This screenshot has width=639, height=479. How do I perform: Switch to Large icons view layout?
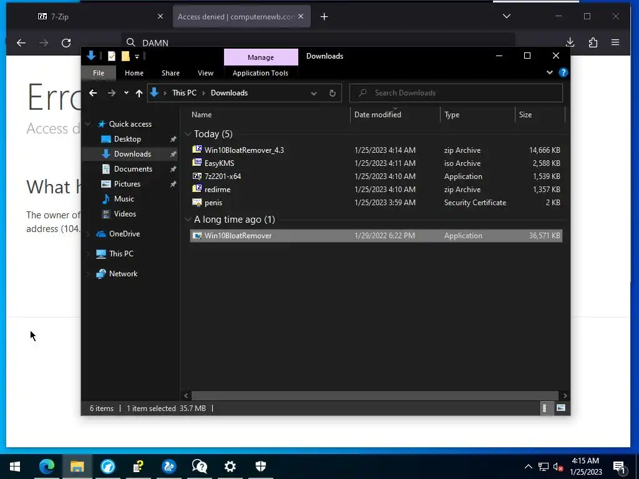(x=561, y=408)
